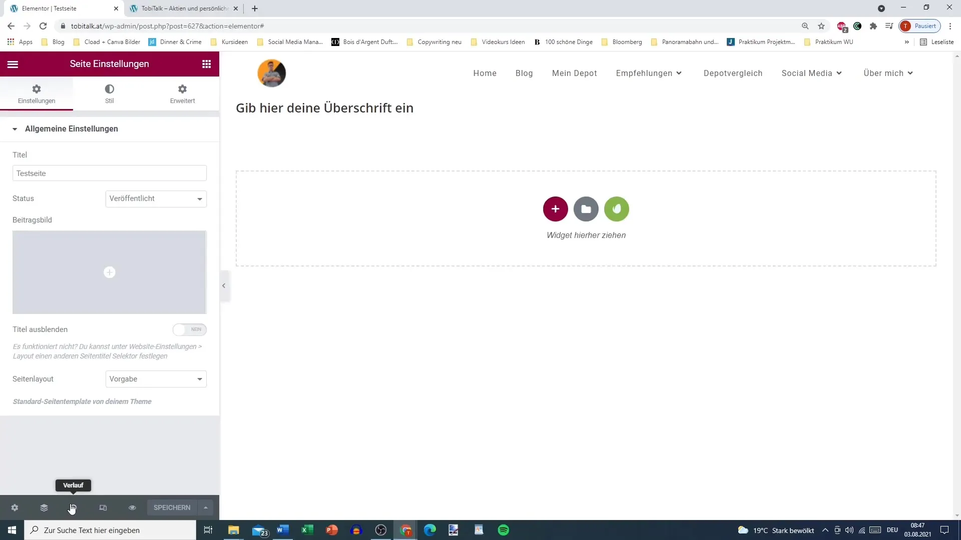
Task: Switch to responsive mode icon
Action: (103, 507)
